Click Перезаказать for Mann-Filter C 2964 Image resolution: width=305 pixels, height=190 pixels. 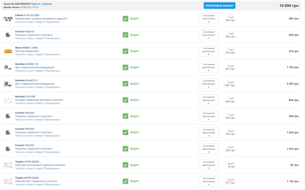[x=52, y=54]
